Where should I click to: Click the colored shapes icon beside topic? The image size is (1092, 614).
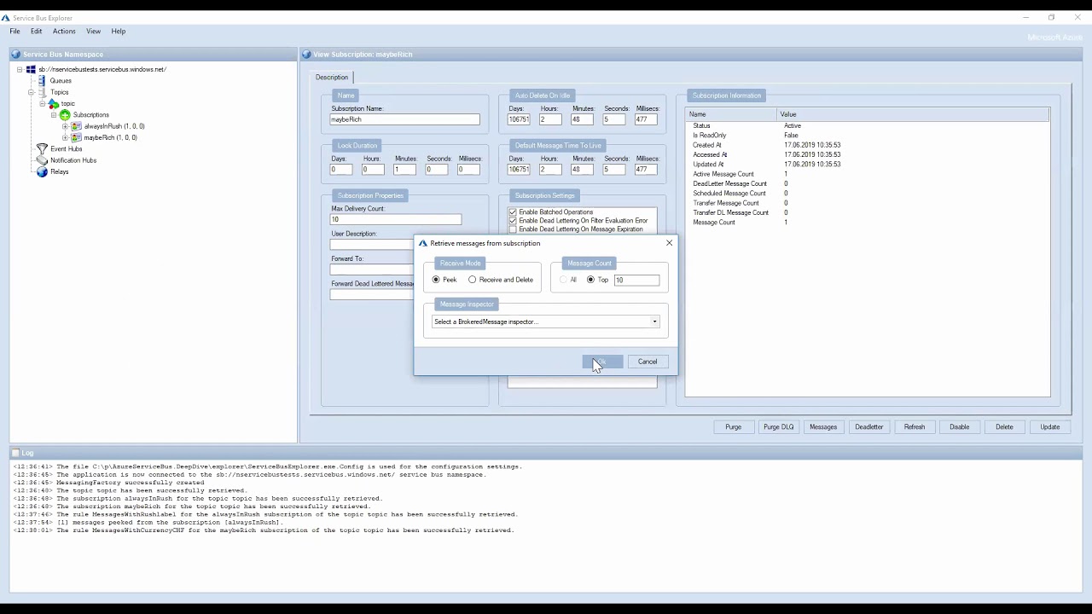click(54, 103)
